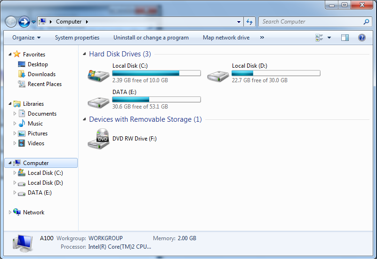
Task: Select Local Disk (D:) drive icon in main pane
Action: click(x=218, y=76)
